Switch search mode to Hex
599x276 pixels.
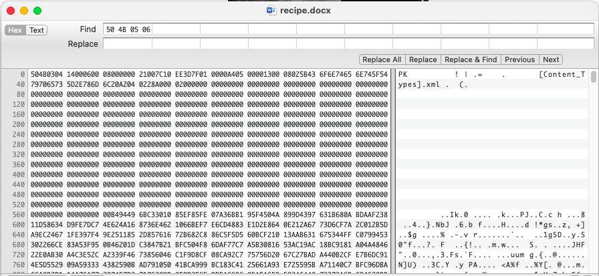pos(15,30)
